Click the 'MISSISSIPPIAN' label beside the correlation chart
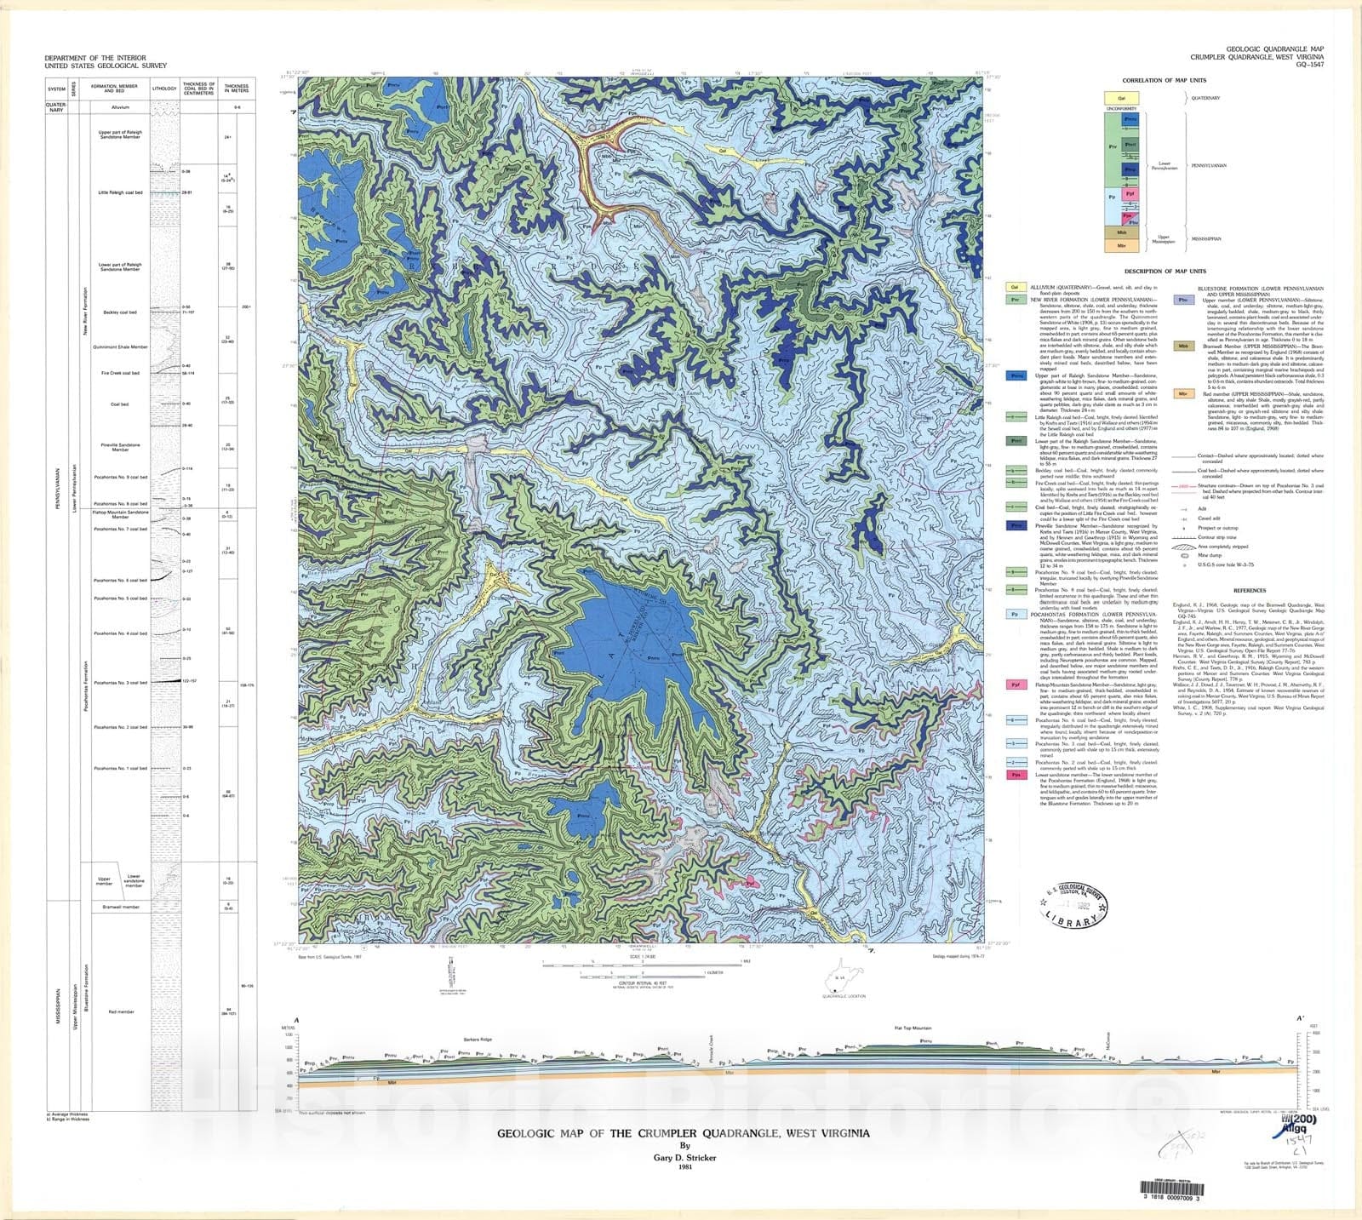The height and width of the screenshot is (1220, 1362). tap(1205, 238)
